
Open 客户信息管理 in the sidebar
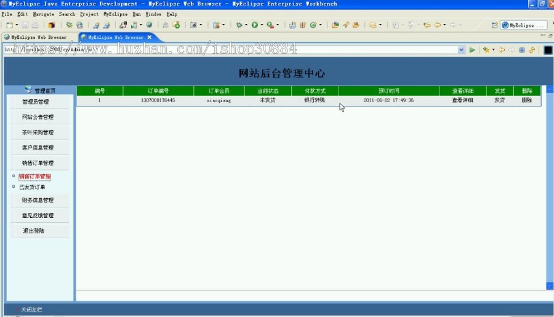[x=38, y=148]
